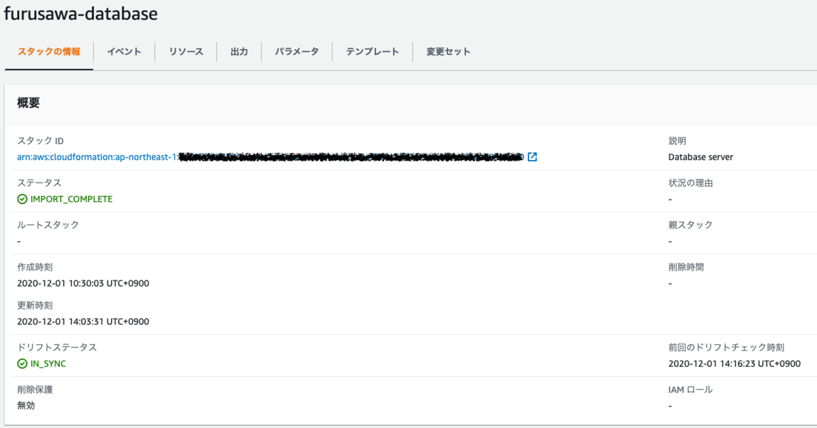Click the ドリフトステータス label
This screenshot has height=428, width=817.
click(57, 347)
